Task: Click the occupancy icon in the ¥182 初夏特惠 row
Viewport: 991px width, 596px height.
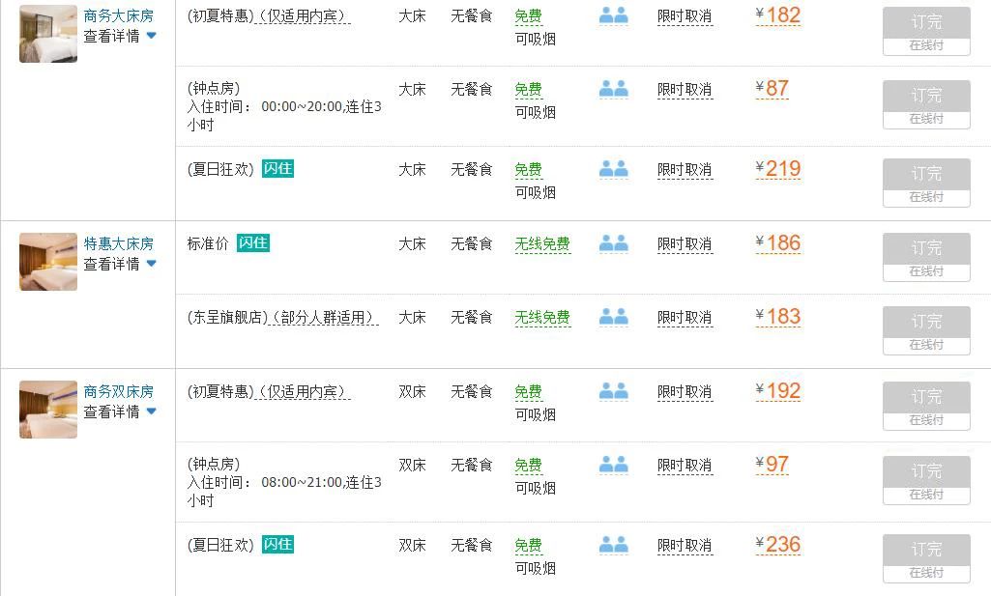Action: [x=613, y=15]
